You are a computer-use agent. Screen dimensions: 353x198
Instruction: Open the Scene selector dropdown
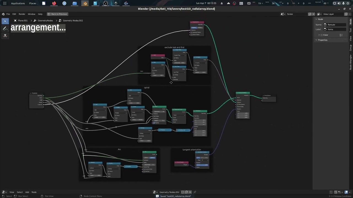click(x=283, y=14)
